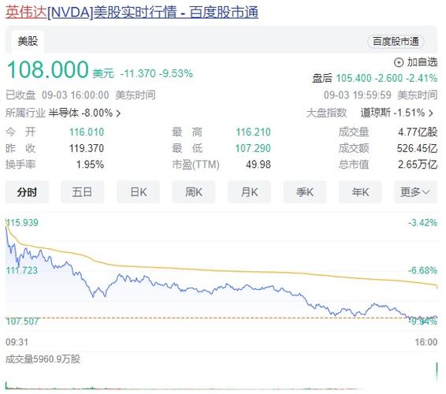Click the 111.723 chart axis label
This screenshot has width=446, height=394.
tap(22, 270)
